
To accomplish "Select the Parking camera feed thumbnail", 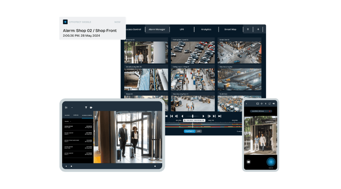I will pos(192,53).
